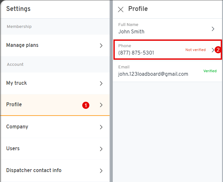The width and height of the screenshot is (223, 182).
Task: Open Full Name chevron arrow
Action: pyautogui.click(x=213, y=29)
